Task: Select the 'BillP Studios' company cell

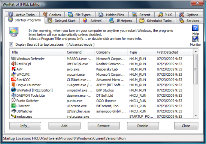Action: (x=105, y=90)
